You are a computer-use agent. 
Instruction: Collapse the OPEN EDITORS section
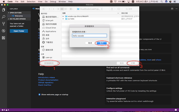(19, 13)
